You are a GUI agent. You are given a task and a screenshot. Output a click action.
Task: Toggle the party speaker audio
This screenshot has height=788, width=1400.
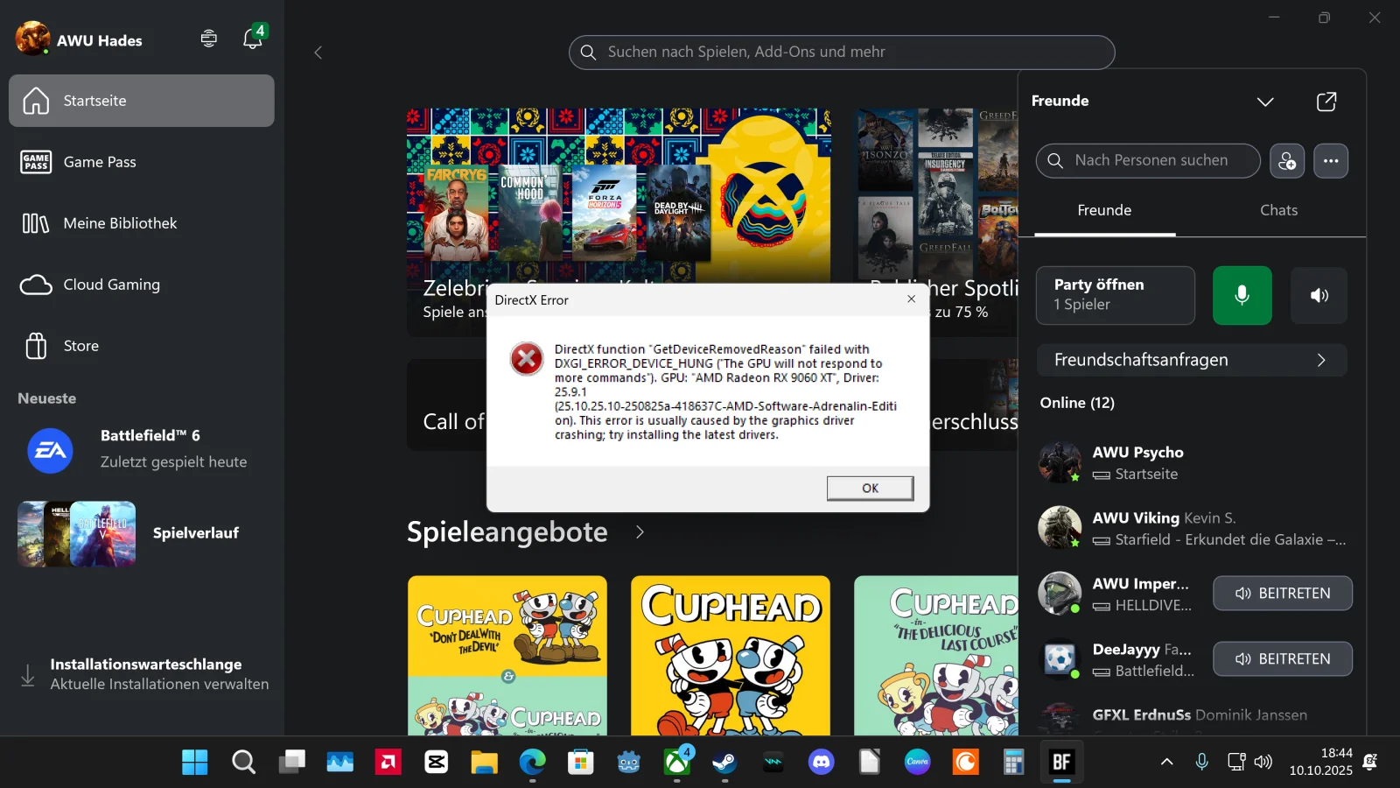pos(1319,296)
